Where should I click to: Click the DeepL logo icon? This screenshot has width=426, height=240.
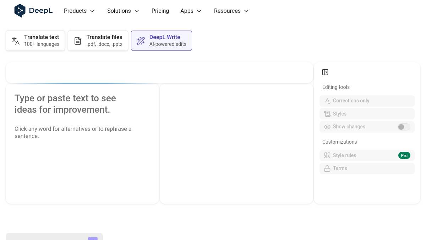tap(20, 11)
